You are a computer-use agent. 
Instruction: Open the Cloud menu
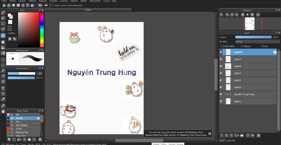click(106, 1)
